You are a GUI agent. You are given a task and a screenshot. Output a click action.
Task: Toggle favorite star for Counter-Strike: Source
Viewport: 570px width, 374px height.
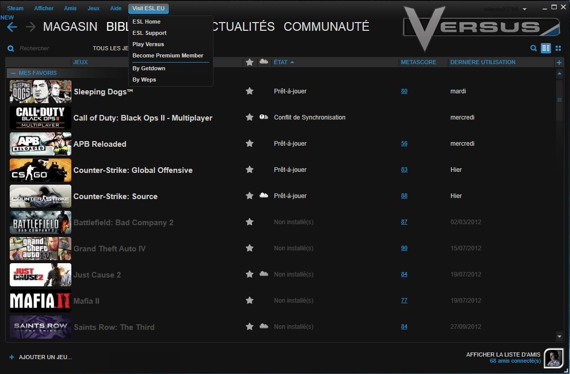(x=249, y=195)
